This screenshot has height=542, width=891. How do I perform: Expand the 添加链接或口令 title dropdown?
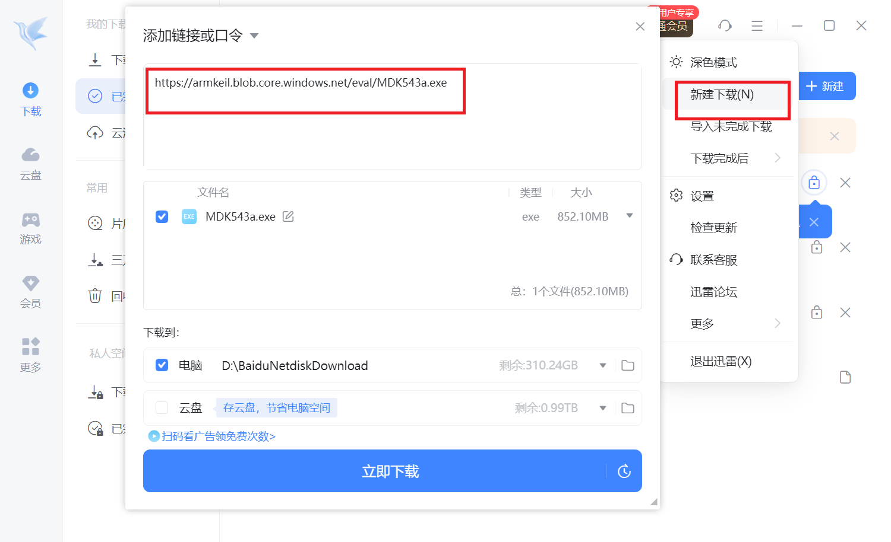coord(254,36)
